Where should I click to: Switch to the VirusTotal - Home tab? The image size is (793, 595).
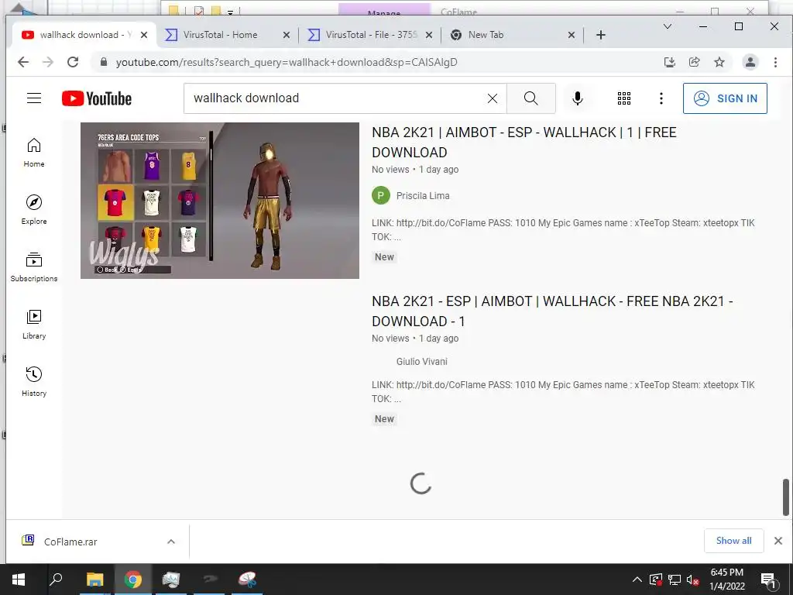[220, 35]
